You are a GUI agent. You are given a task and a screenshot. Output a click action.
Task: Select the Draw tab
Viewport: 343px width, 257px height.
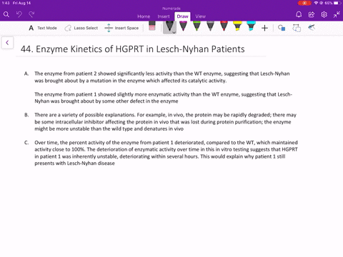(182, 16)
